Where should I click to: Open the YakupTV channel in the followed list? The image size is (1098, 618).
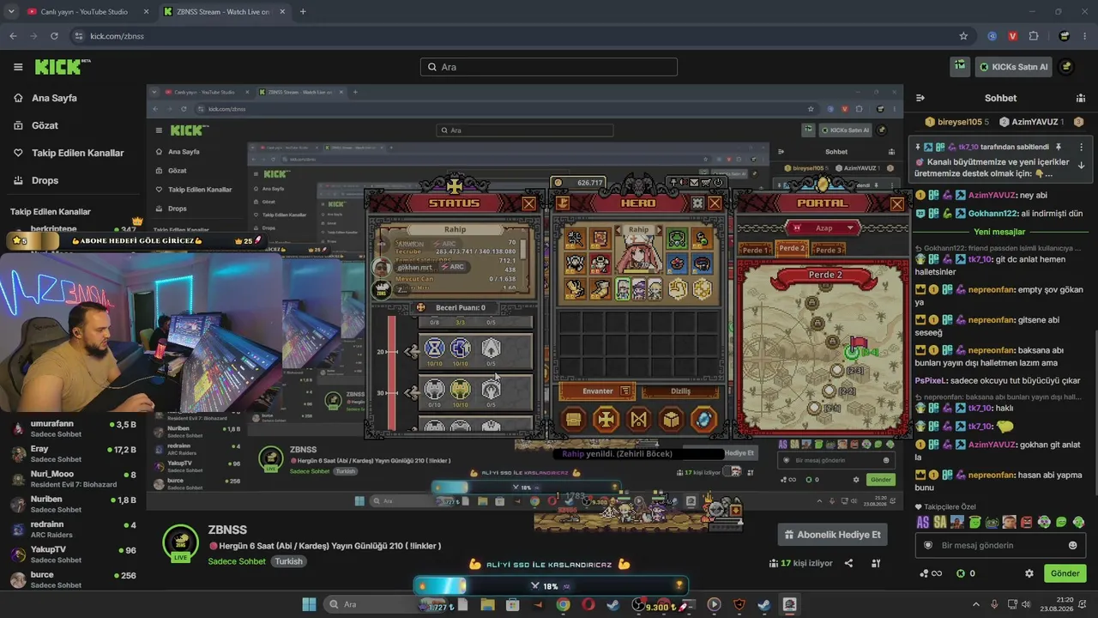pyautogui.click(x=74, y=554)
